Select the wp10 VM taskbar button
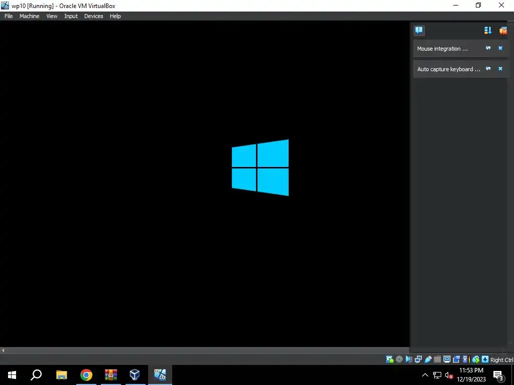This screenshot has width=514, height=385. coord(160,375)
